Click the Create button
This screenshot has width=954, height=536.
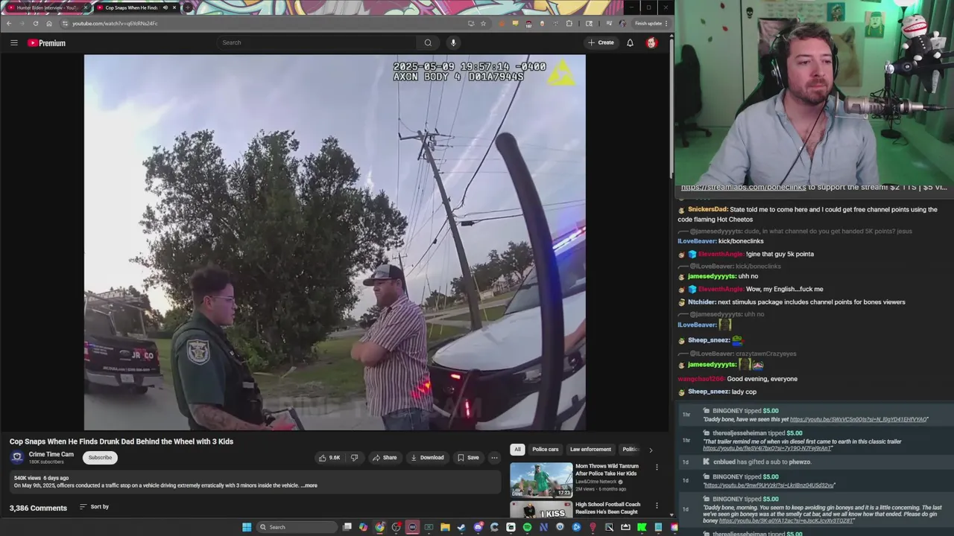point(601,42)
